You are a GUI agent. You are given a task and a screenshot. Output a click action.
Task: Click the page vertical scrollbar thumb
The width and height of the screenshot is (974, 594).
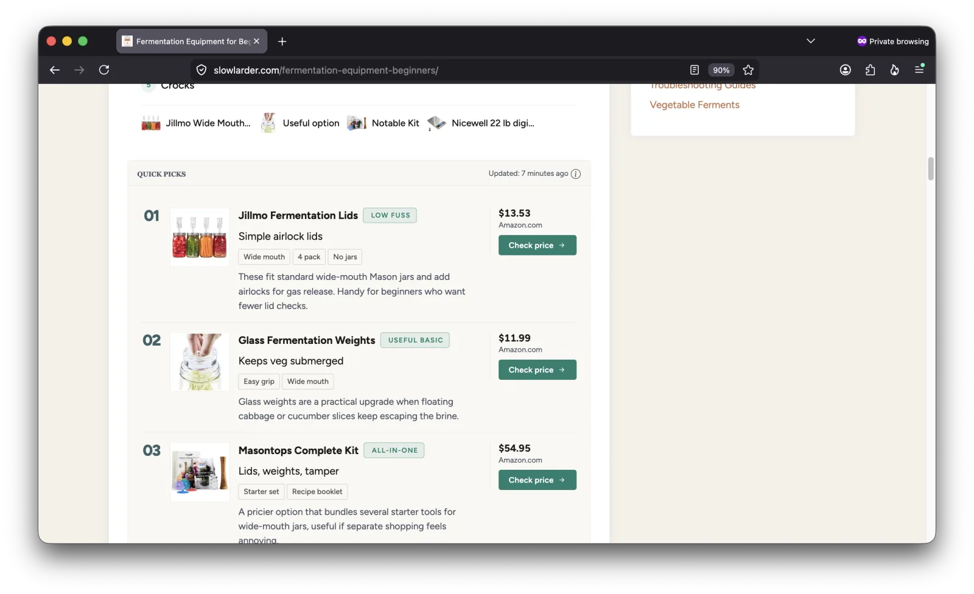pos(930,169)
